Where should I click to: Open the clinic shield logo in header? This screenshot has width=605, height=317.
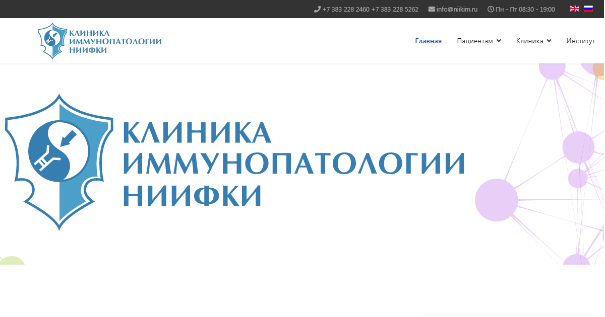53,41
